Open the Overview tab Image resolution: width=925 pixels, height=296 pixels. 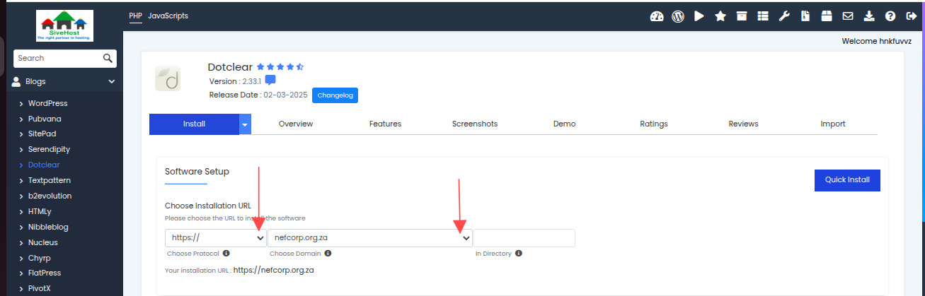click(x=296, y=124)
